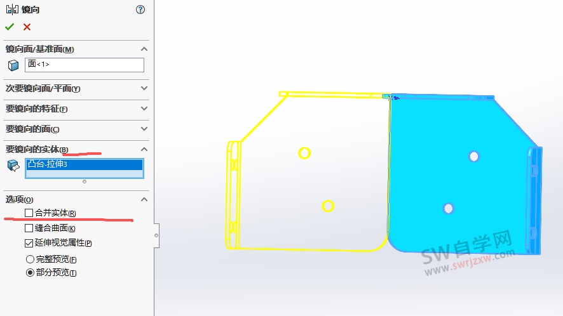Uncheck the 延伸视觉属性 checkbox

point(29,243)
